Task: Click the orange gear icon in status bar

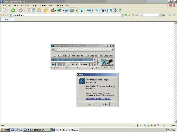Action: click(155, 125)
